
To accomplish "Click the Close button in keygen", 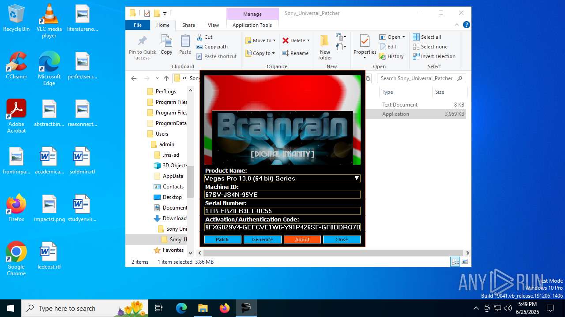I will (x=342, y=240).
